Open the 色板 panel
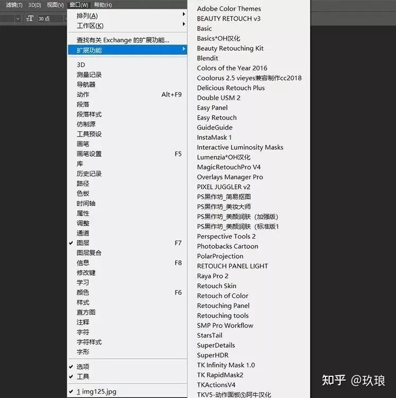 [x=127, y=193]
